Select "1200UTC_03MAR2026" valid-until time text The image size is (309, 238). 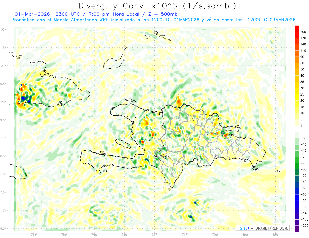point(271,20)
